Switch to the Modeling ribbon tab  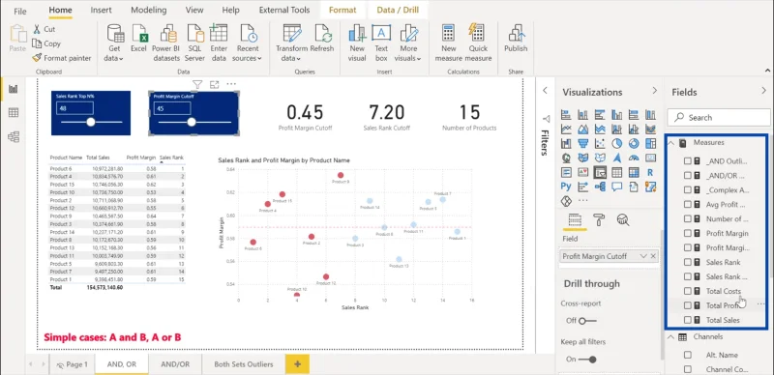pyautogui.click(x=149, y=10)
